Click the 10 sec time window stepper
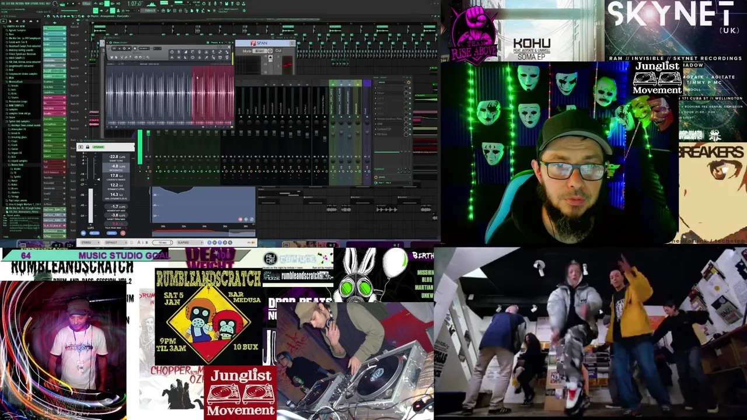 (162, 243)
